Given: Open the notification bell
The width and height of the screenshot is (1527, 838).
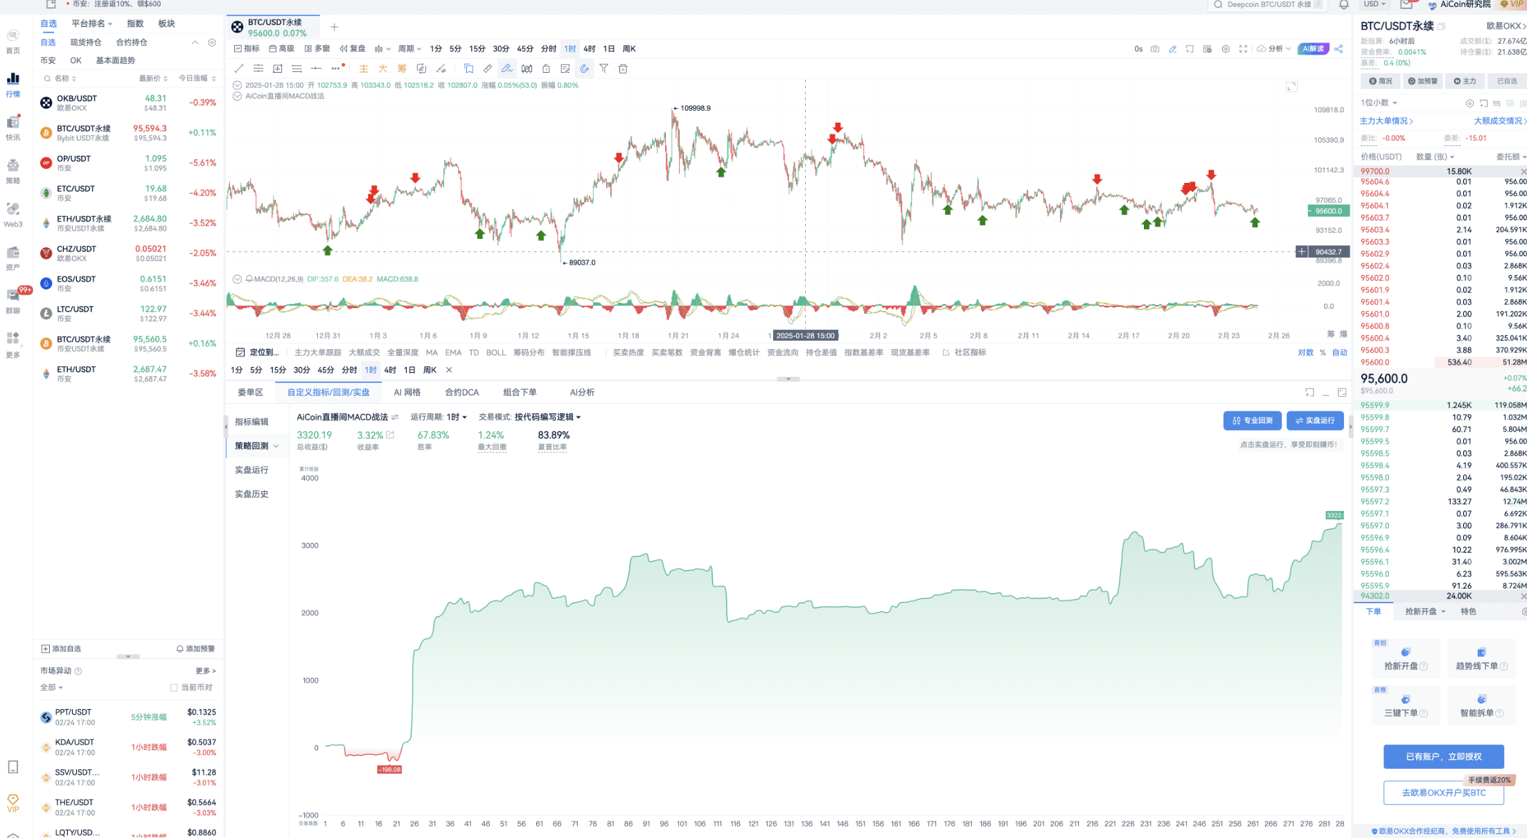Looking at the screenshot, I should [x=1343, y=5].
